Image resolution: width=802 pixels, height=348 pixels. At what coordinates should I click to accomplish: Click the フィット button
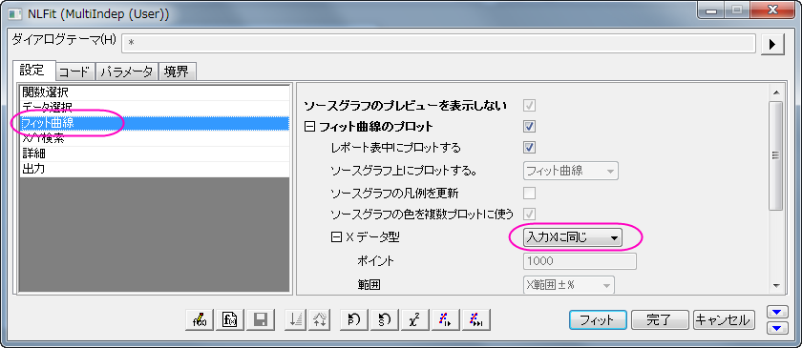[x=598, y=320]
